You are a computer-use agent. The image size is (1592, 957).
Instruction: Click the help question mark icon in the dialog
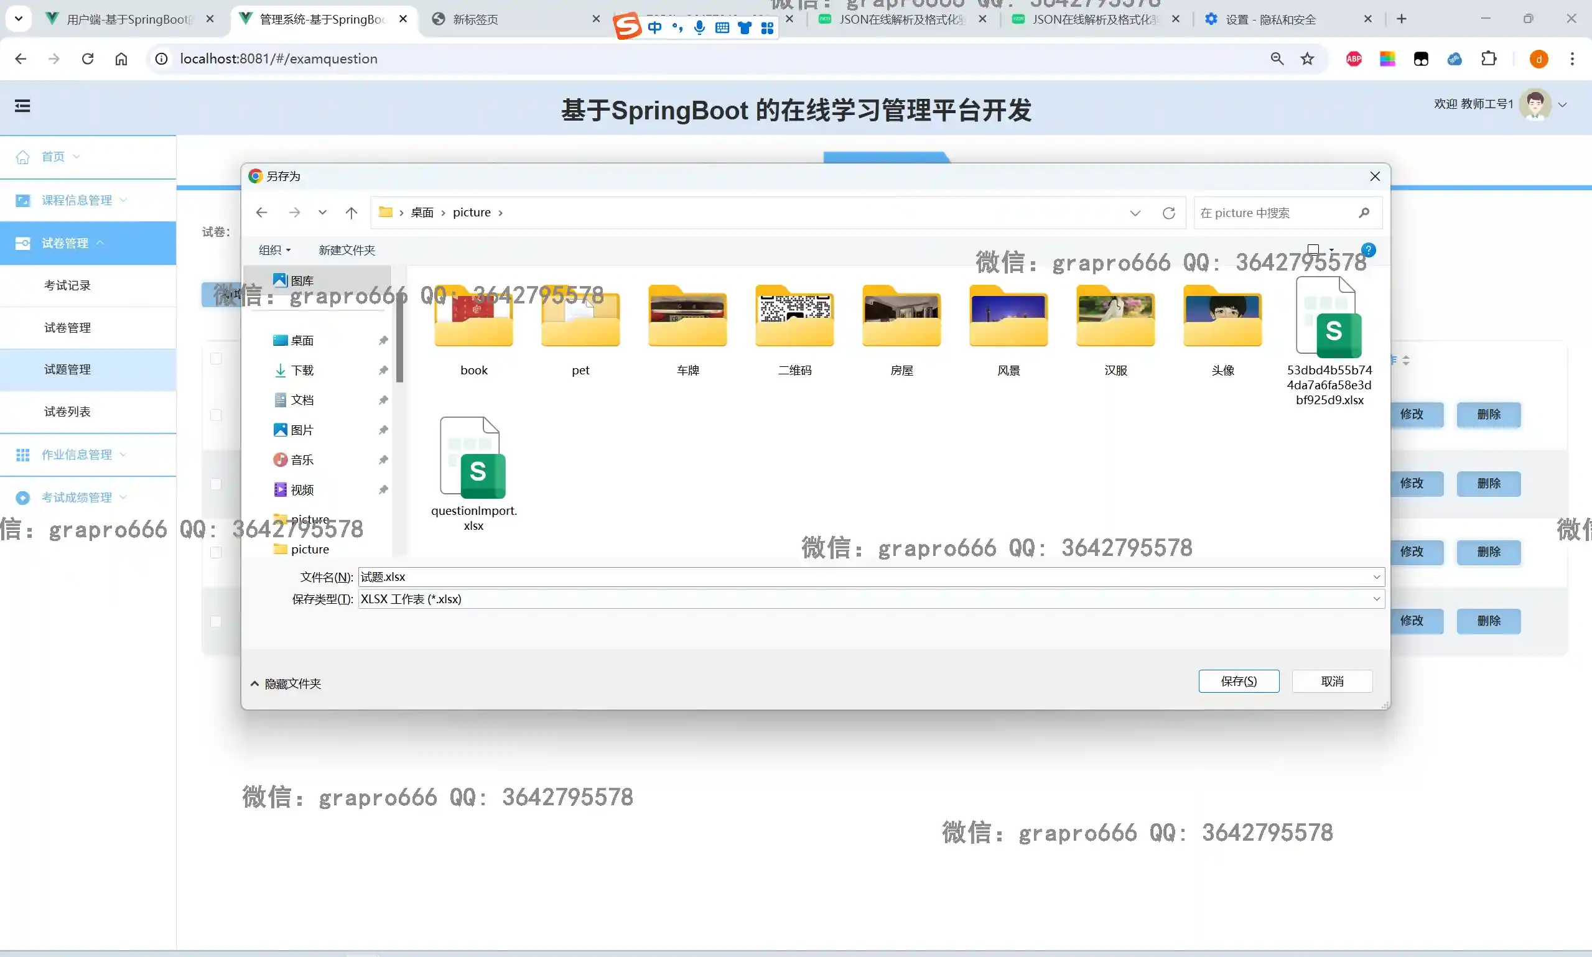[1367, 250]
